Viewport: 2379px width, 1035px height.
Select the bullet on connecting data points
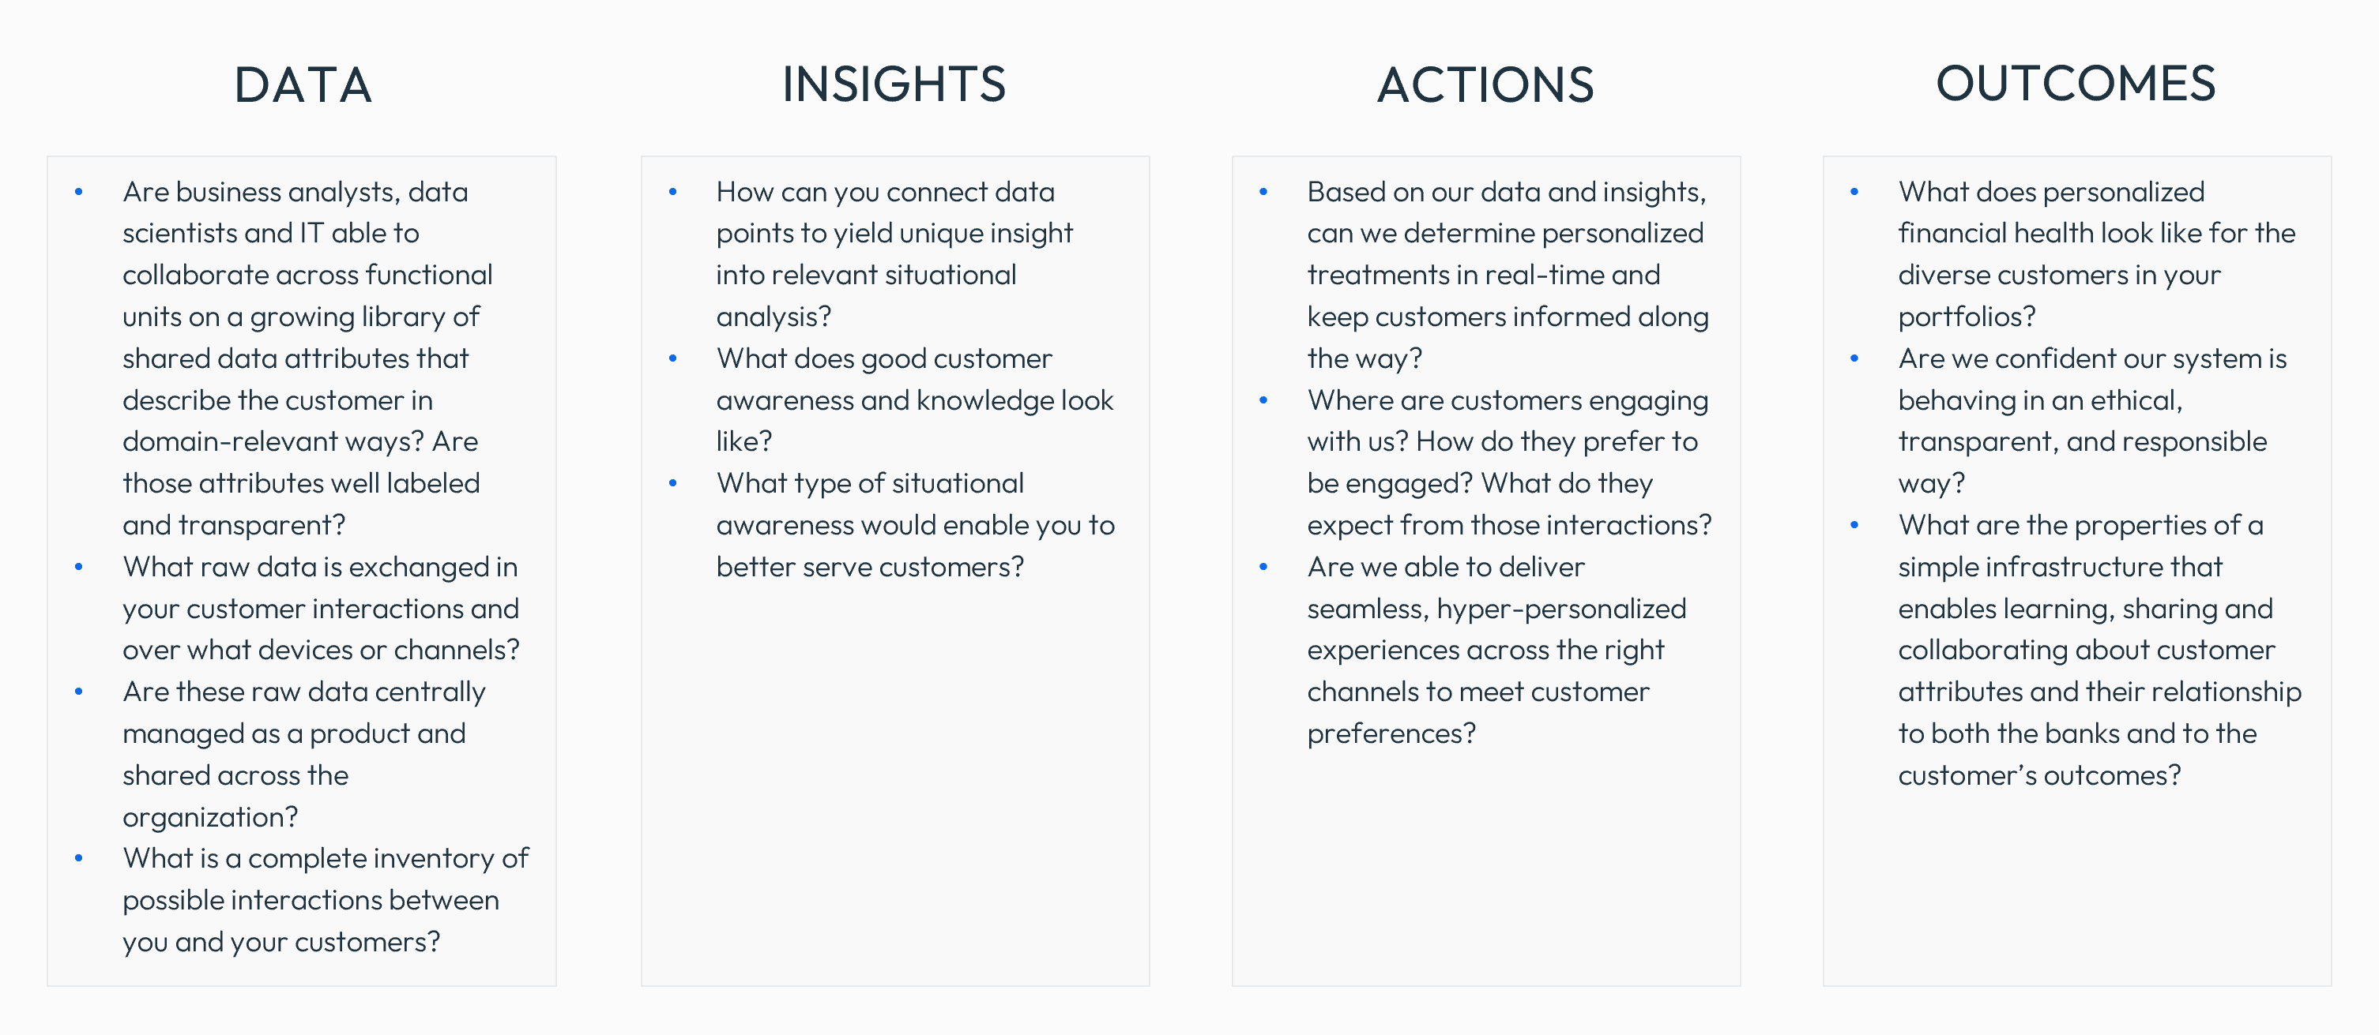pyautogui.click(x=893, y=253)
